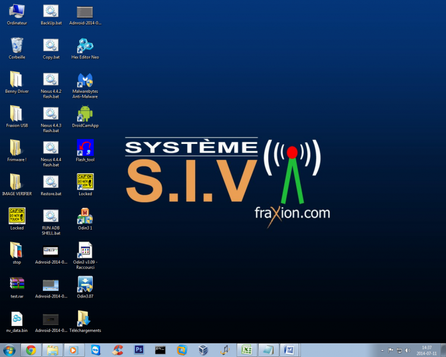Open the Action Center flag icon
The image size is (446, 357).
(x=391, y=350)
